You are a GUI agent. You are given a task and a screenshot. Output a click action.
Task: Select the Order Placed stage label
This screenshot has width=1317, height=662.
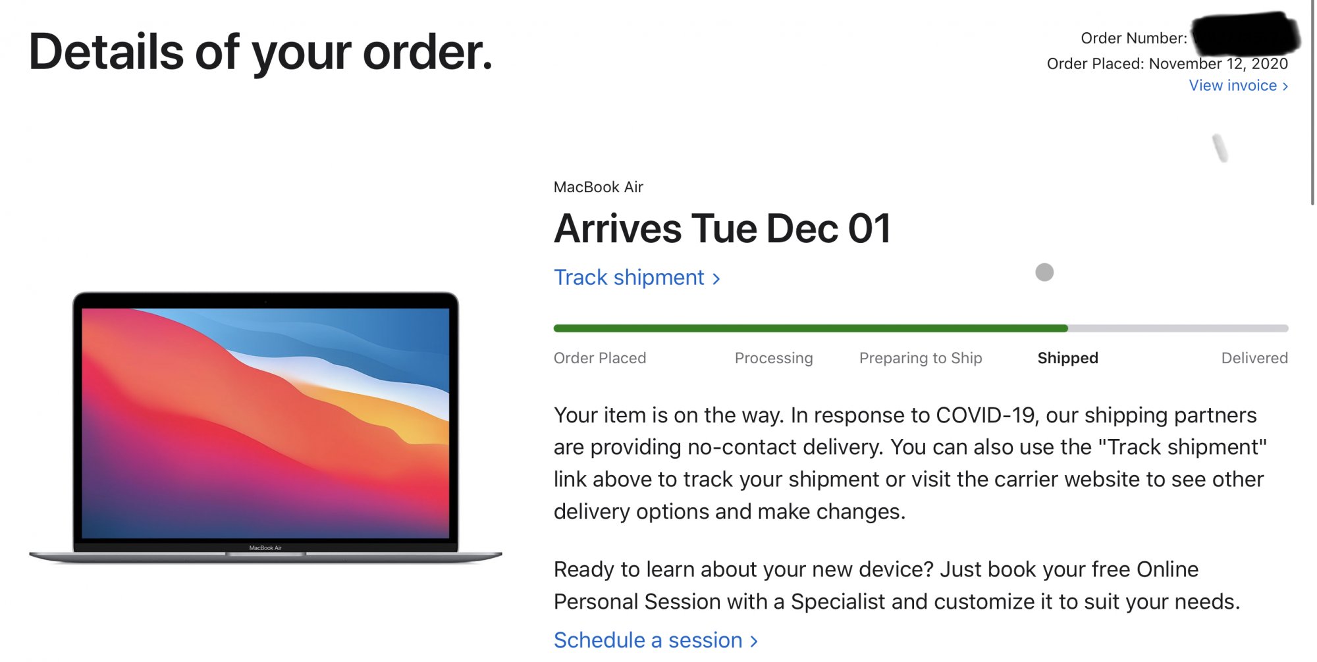coord(599,358)
